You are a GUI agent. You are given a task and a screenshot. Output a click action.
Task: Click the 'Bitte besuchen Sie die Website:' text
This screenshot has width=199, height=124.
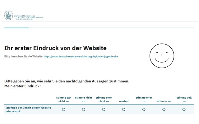24,56
